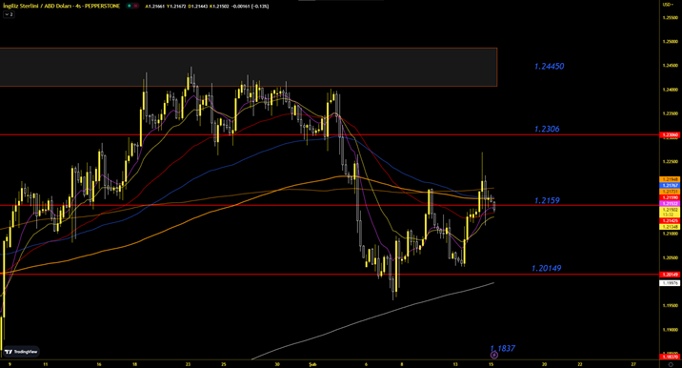Select the 1.2159 text label
The image size is (682, 368).
click(547, 201)
